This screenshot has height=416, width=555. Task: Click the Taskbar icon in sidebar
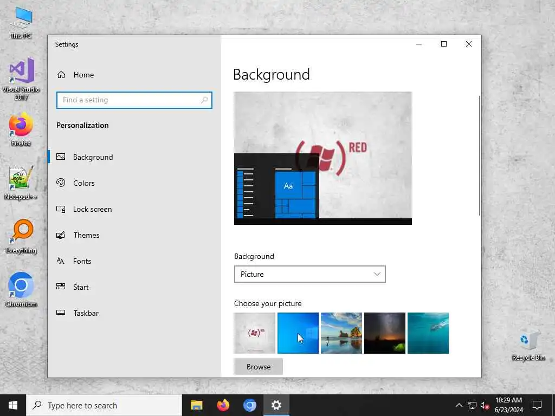[61, 313]
